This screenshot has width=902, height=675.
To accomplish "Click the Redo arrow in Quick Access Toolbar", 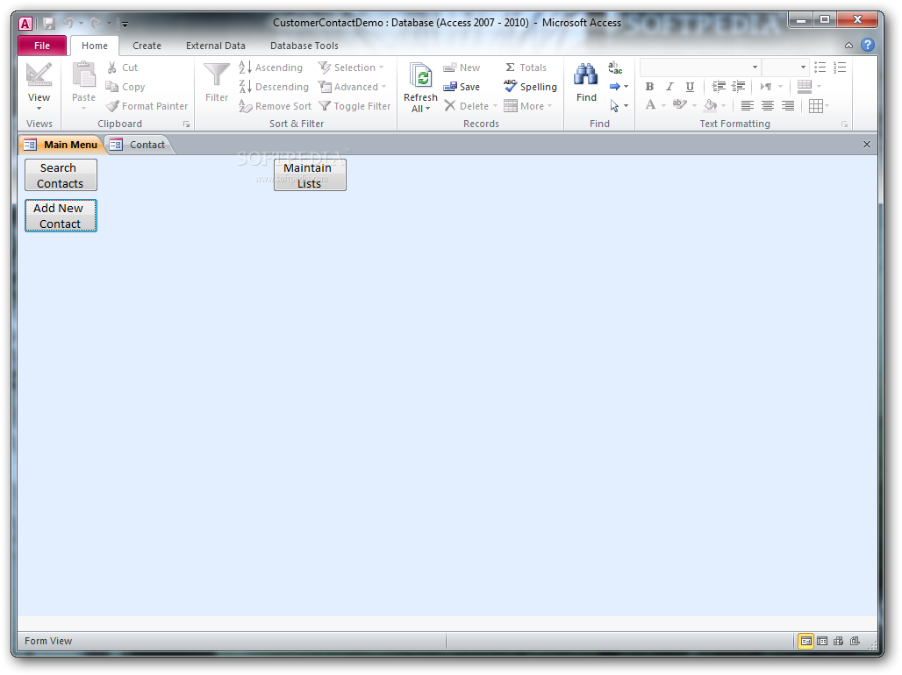I will (x=96, y=24).
